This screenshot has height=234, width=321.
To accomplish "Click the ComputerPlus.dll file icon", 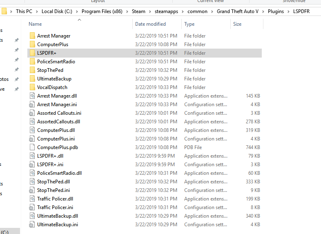I will pyautogui.click(x=32, y=130).
